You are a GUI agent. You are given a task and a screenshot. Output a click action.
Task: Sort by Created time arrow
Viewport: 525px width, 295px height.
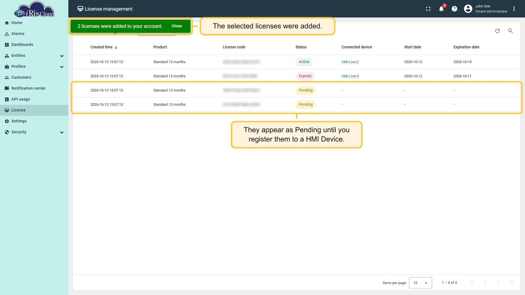tap(116, 47)
